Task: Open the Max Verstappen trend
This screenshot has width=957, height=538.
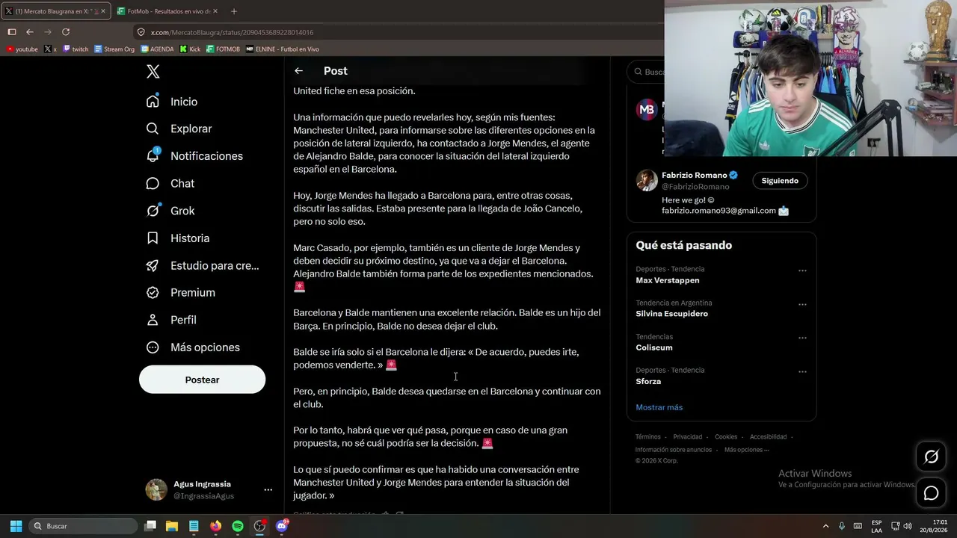Action: point(668,280)
